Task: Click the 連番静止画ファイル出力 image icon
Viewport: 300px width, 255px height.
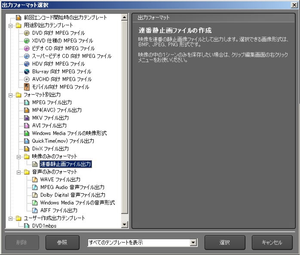Action: pos(35,164)
